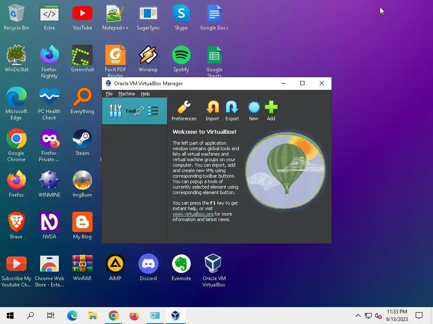
Task: Select the Skype desktop icon
Action: tap(181, 17)
